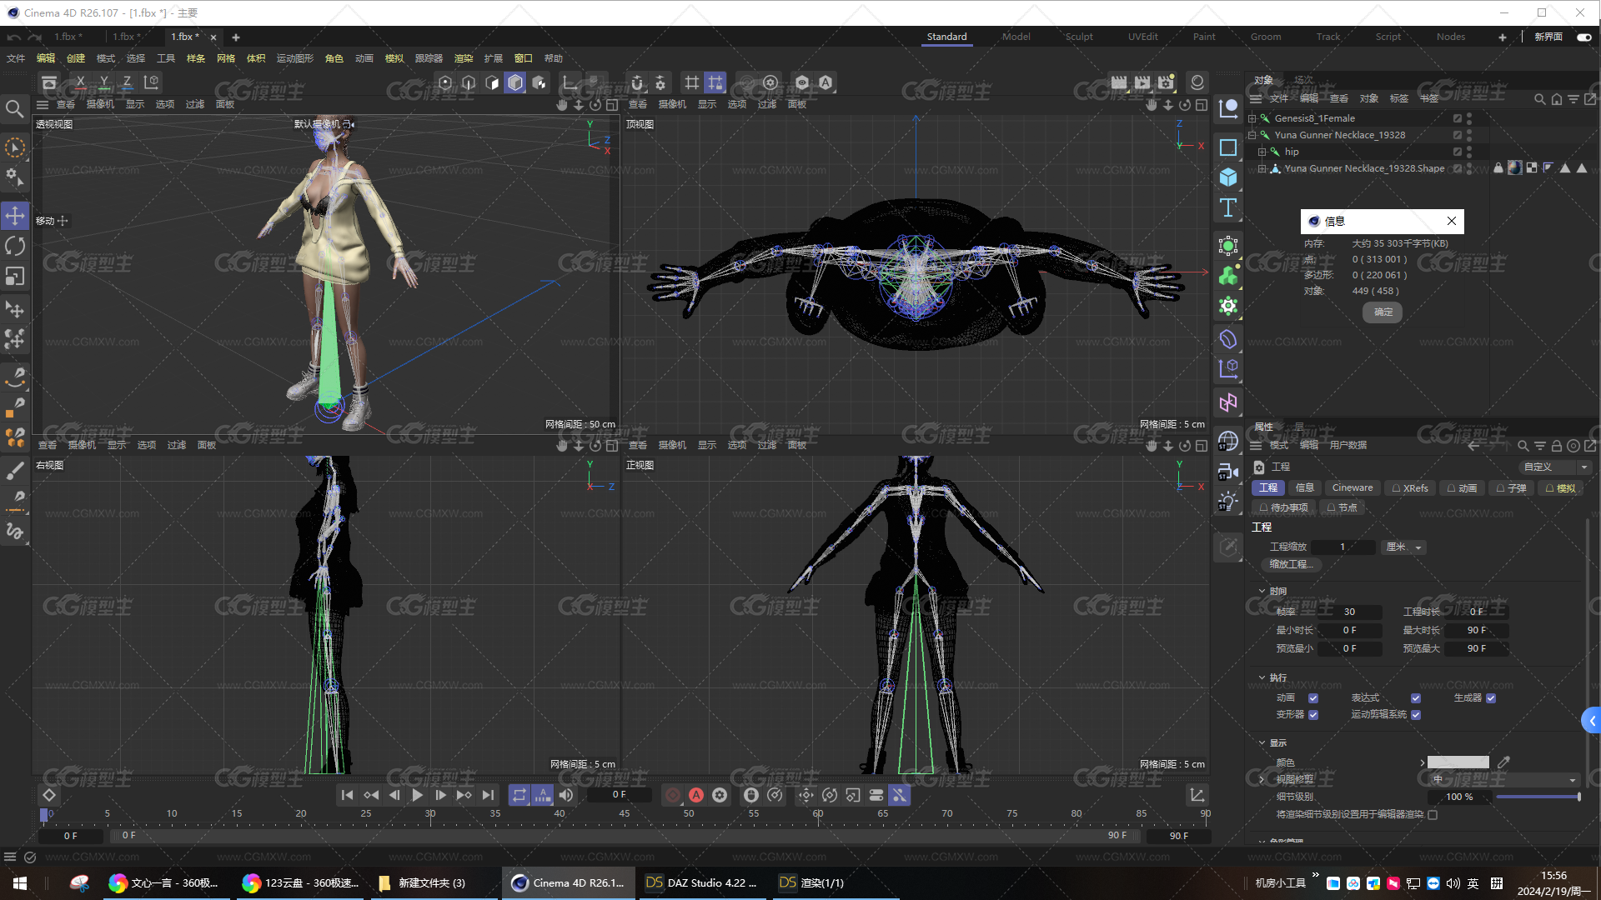Toggle the loop playback icon
The width and height of the screenshot is (1601, 900).
pyautogui.click(x=519, y=795)
